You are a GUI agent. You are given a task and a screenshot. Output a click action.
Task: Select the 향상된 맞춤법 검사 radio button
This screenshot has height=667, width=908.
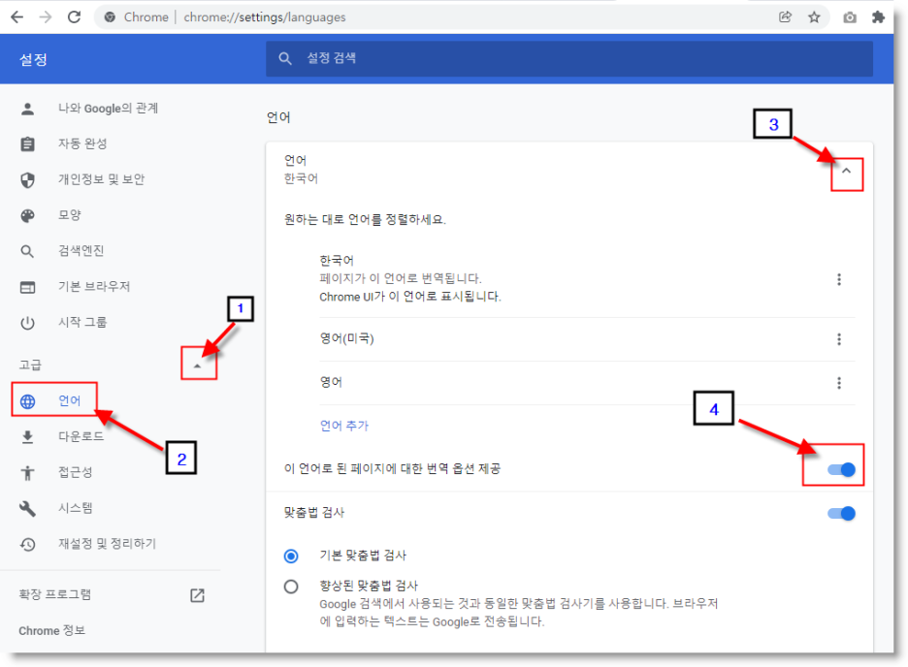[x=291, y=587]
